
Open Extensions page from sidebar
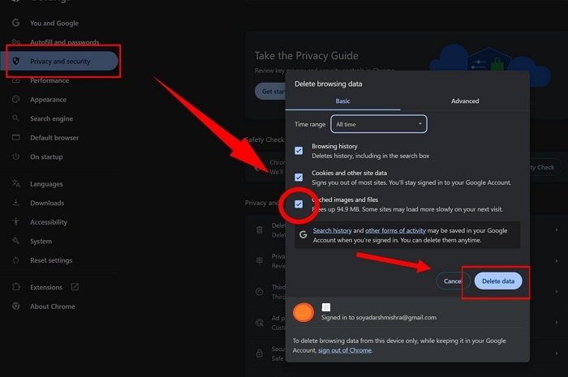(46, 287)
